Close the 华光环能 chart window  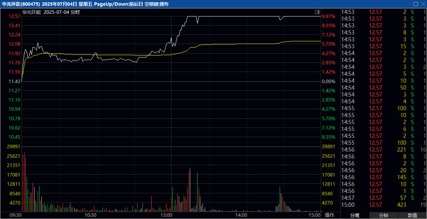pyautogui.click(x=422, y=4)
